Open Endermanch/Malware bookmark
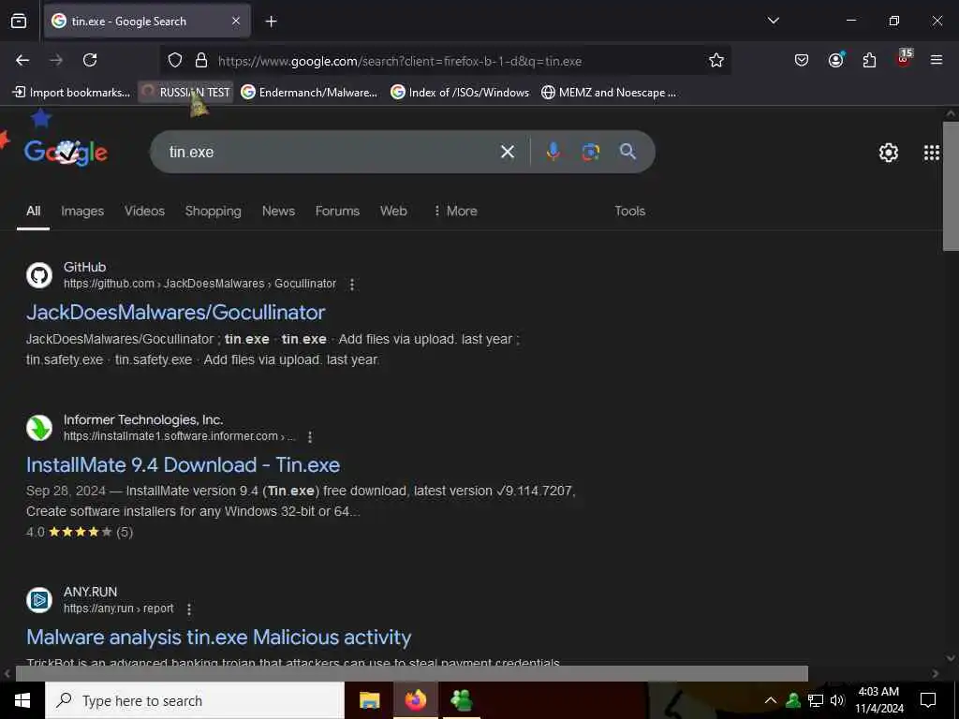This screenshot has width=959, height=719. pyautogui.click(x=309, y=93)
